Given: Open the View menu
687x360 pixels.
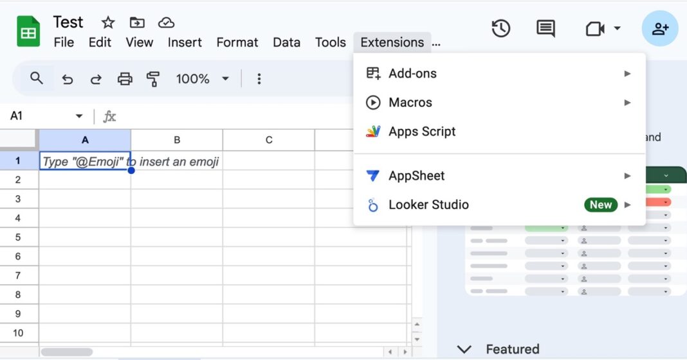Looking at the screenshot, I should (x=140, y=42).
